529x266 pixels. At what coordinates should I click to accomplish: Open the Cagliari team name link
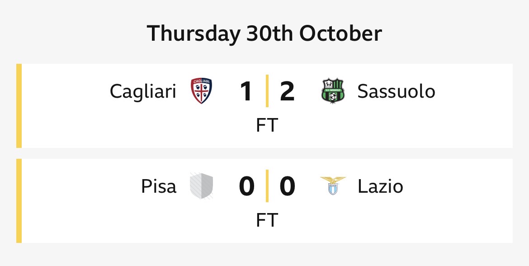pyautogui.click(x=143, y=91)
